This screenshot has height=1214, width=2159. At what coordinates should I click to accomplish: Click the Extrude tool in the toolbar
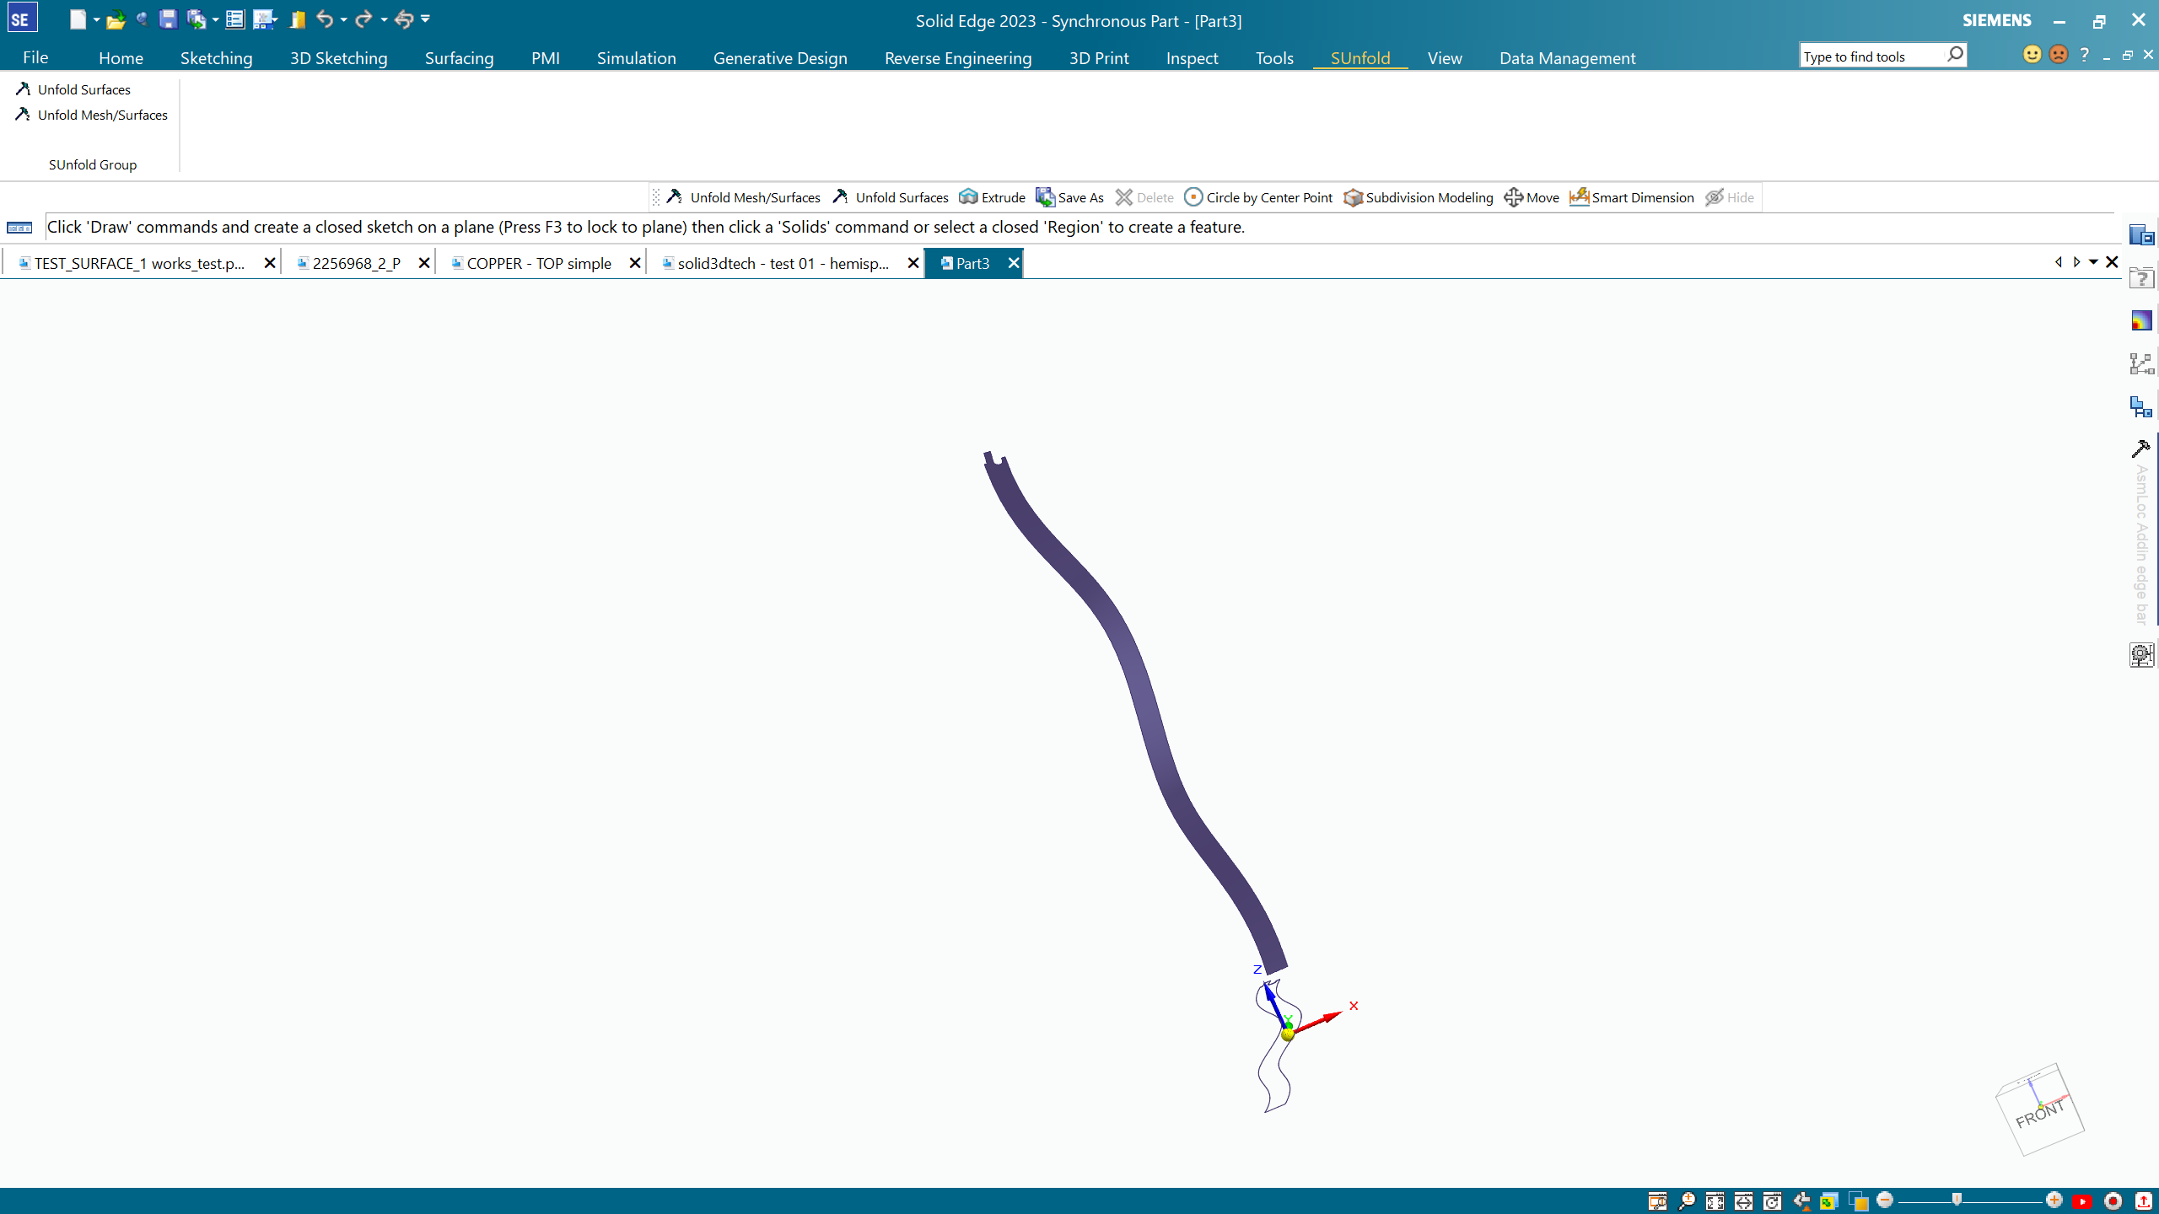[x=993, y=197]
